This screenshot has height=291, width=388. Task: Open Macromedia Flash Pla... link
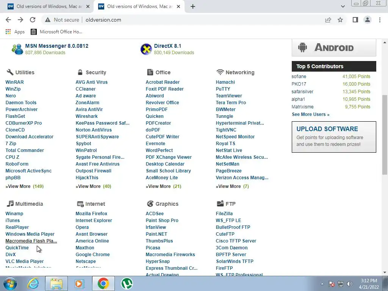(x=31, y=241)
